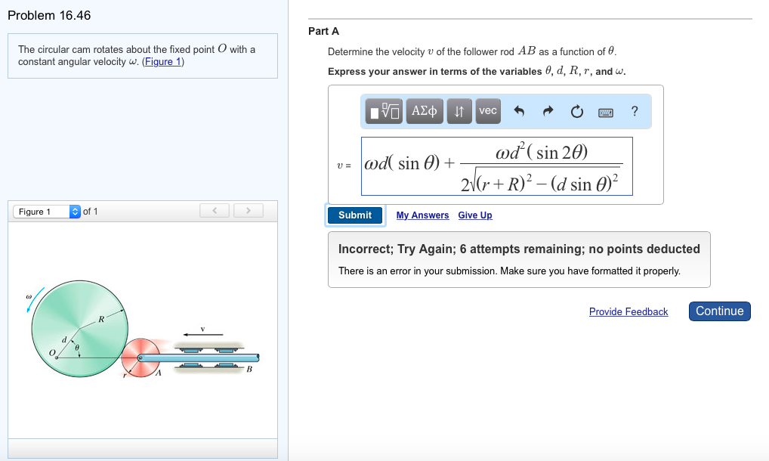
Task: Click inside the velocity answer input box
Action: click(x=496, y=166)
